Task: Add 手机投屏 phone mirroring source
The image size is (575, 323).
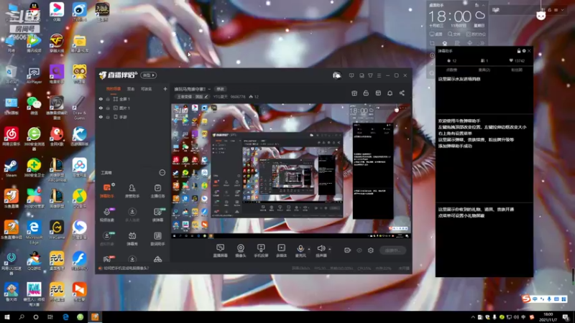Action: pos(261,251)
